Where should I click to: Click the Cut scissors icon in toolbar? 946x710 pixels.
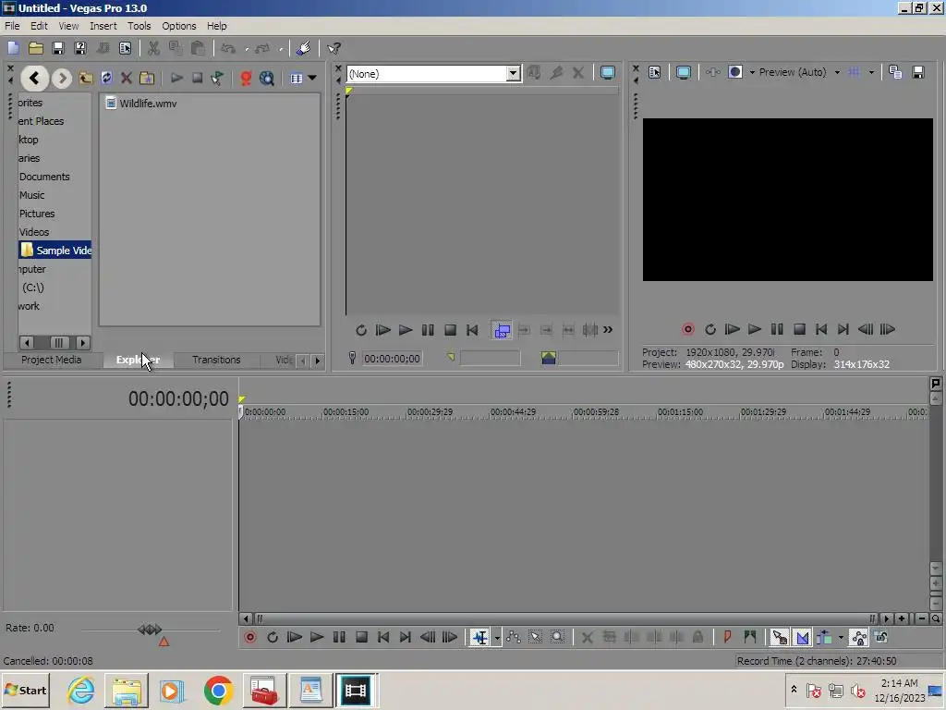[153, 48]
